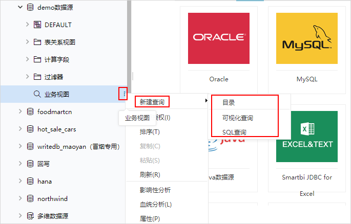Click the 过滤器 folder icon
351x224 pixels.
pos(37,77)
